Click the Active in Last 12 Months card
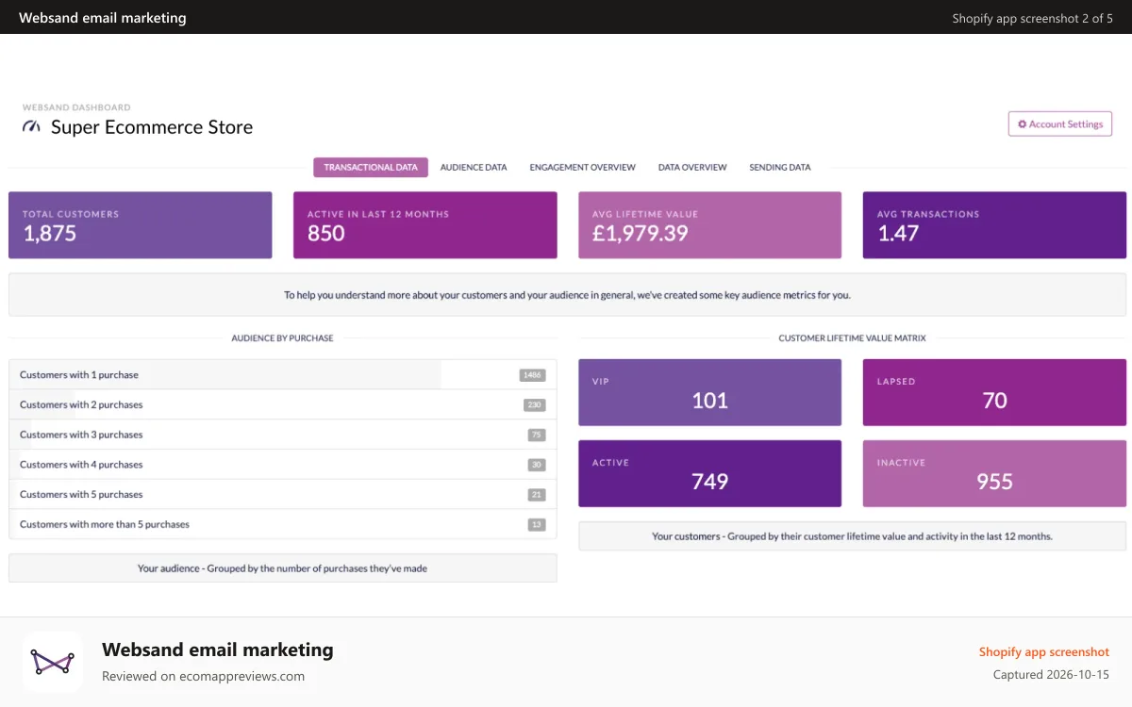The height and width of the screenshot is (707, 1132). [x=425, y=225]
